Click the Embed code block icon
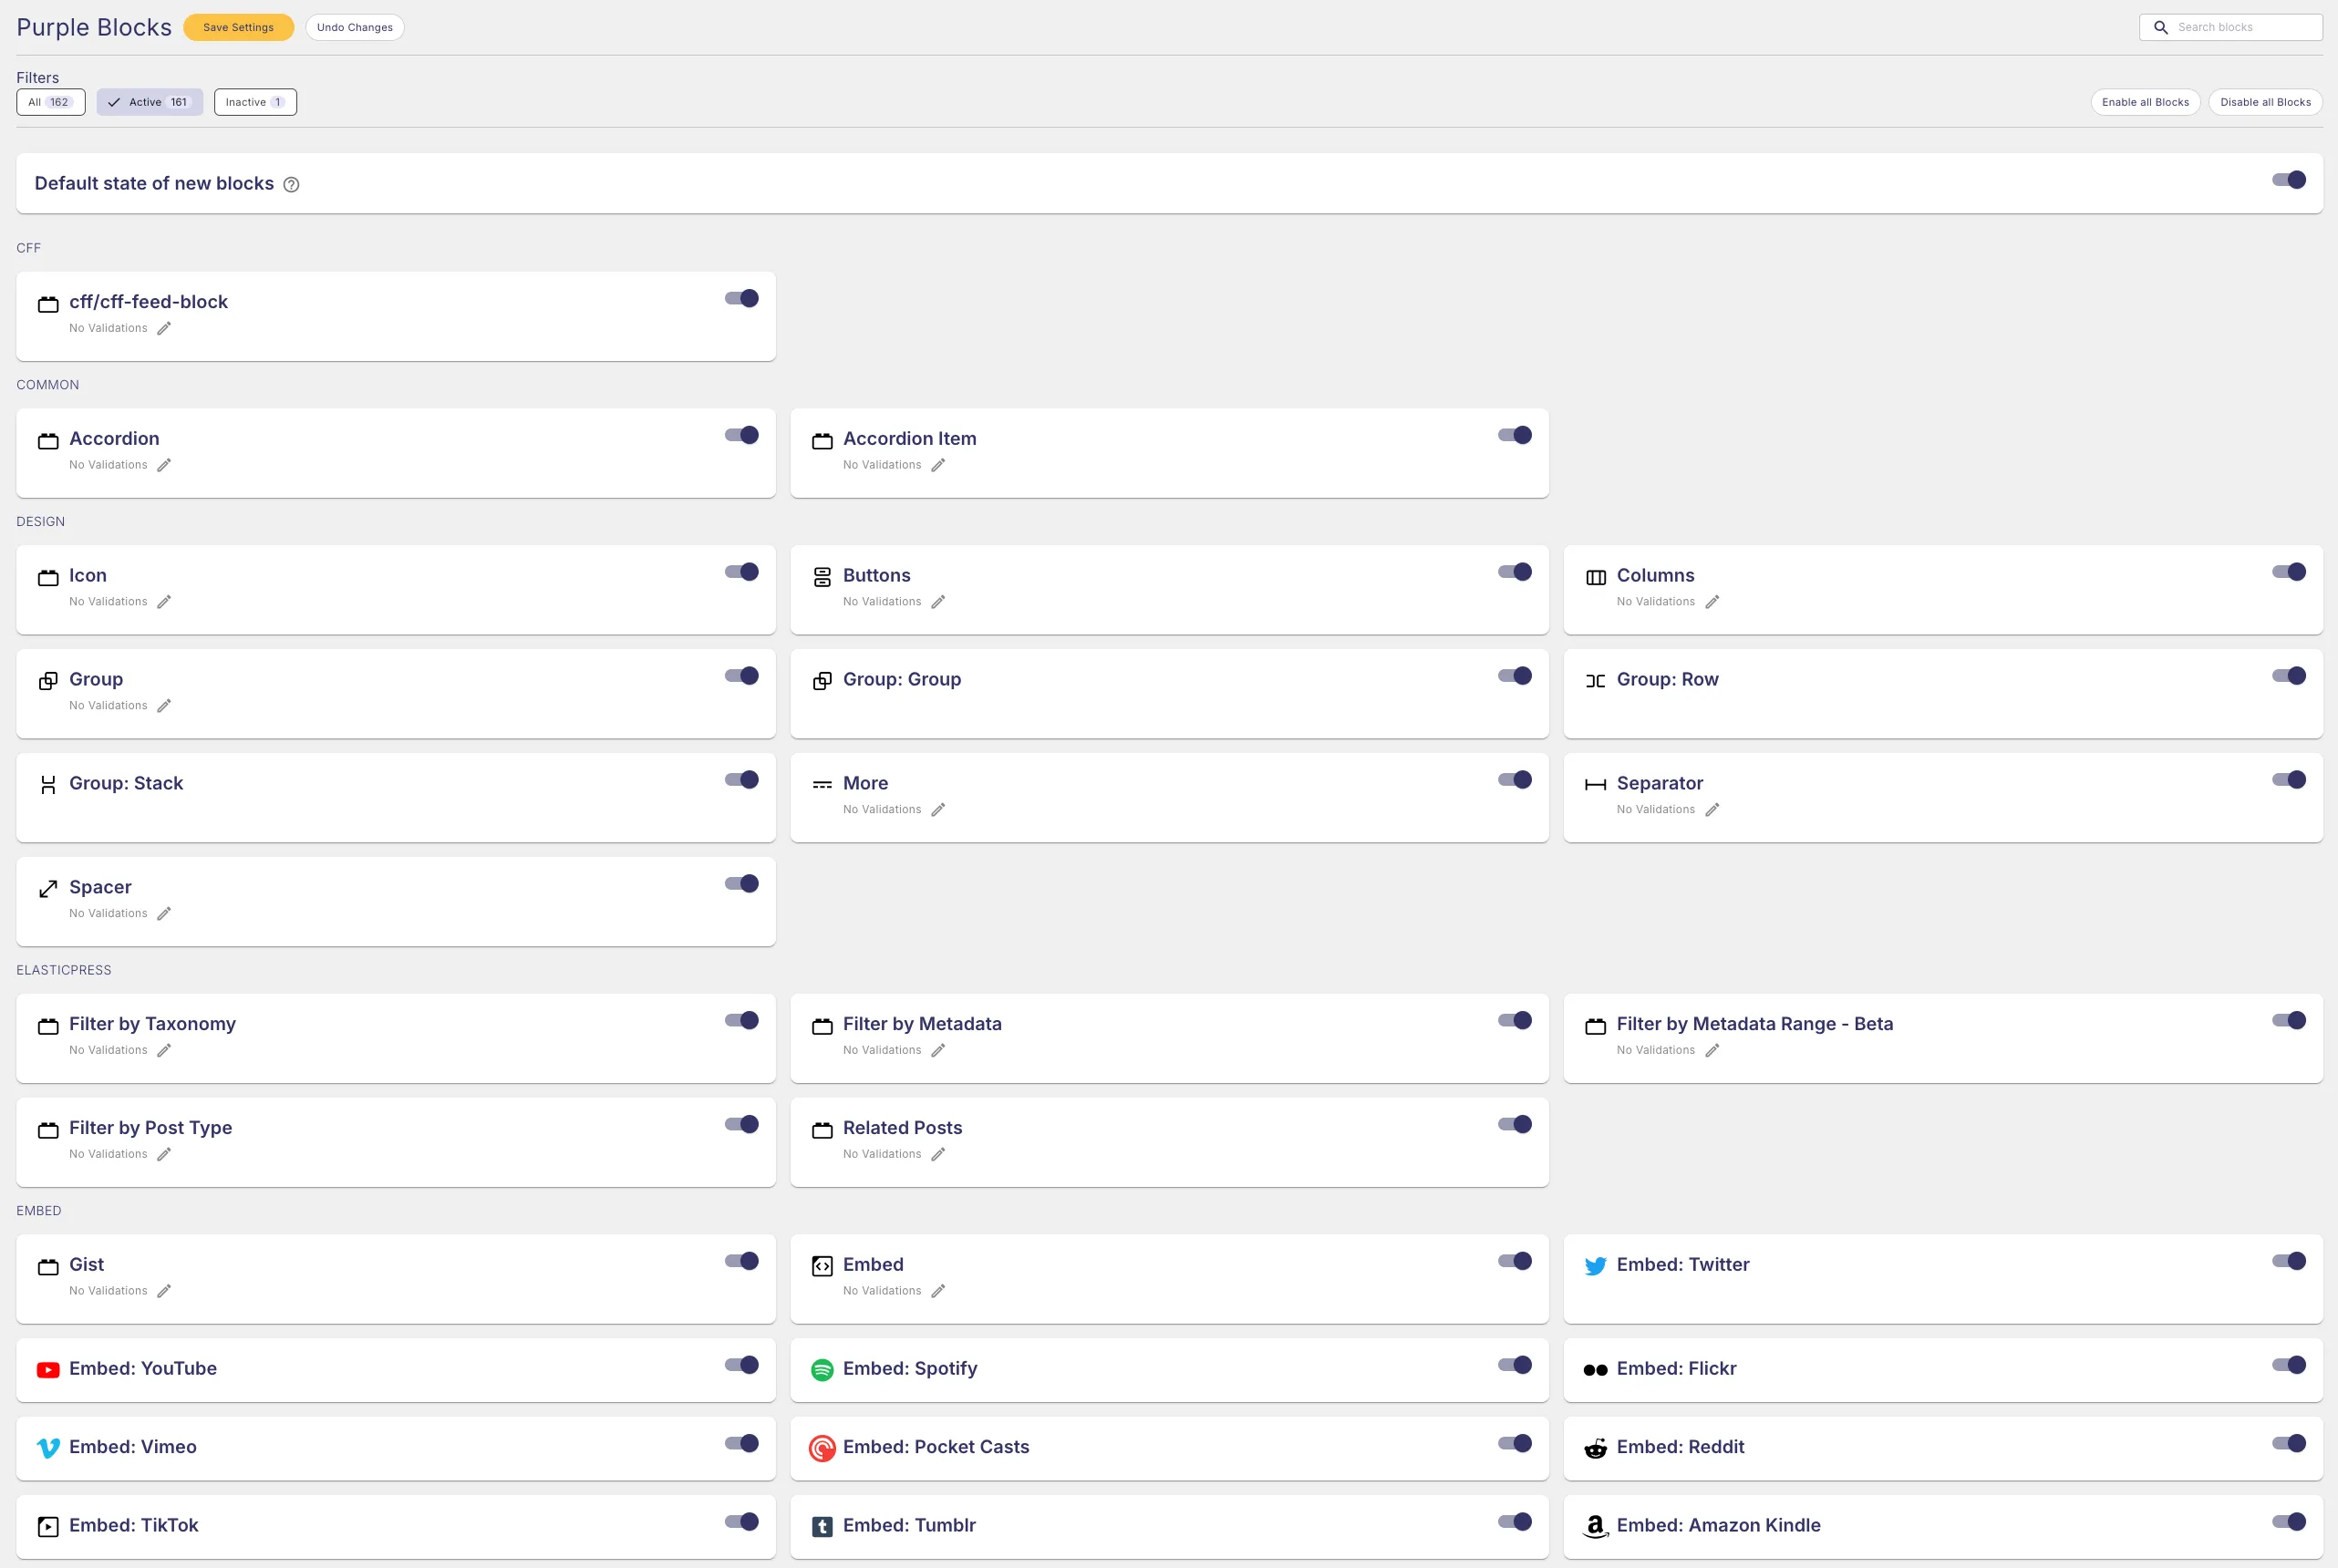The width and height of the screenshot is (2338, 1568). click(822, 1266)
